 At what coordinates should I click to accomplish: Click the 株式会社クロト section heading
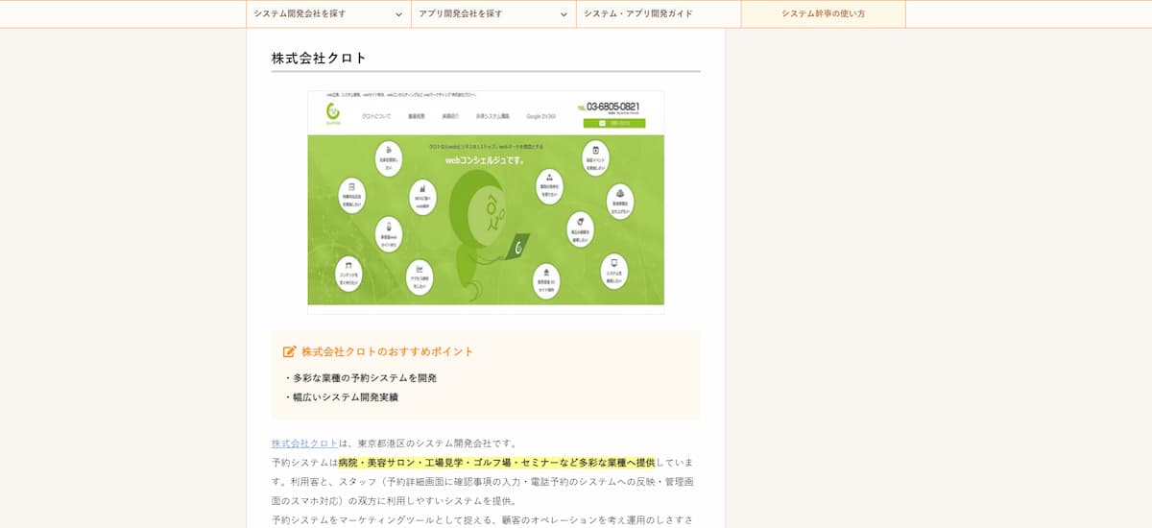(x=320, y=58)
